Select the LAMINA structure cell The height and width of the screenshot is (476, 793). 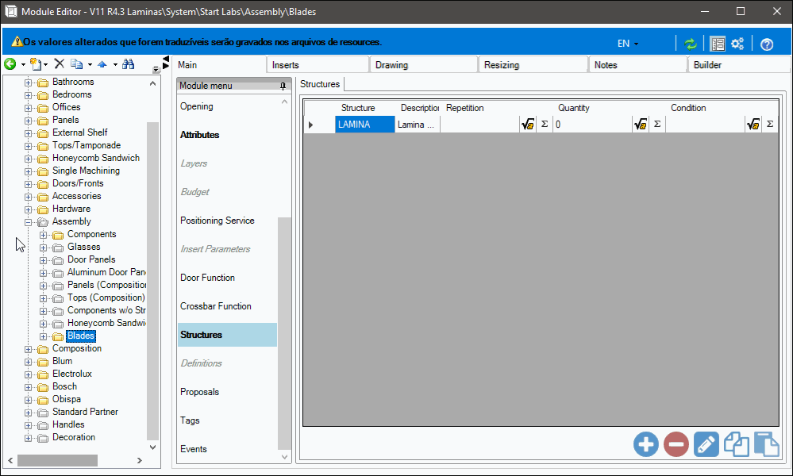(364, 125)
